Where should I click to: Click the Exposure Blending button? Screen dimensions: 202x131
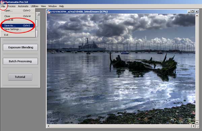coord(20,47)
